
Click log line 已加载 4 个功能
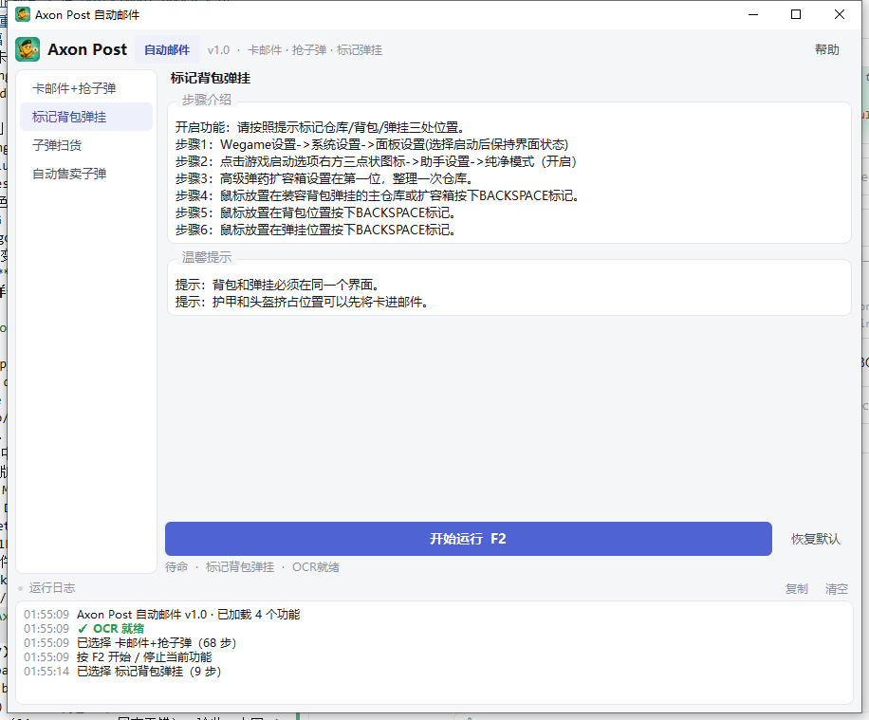189,614
